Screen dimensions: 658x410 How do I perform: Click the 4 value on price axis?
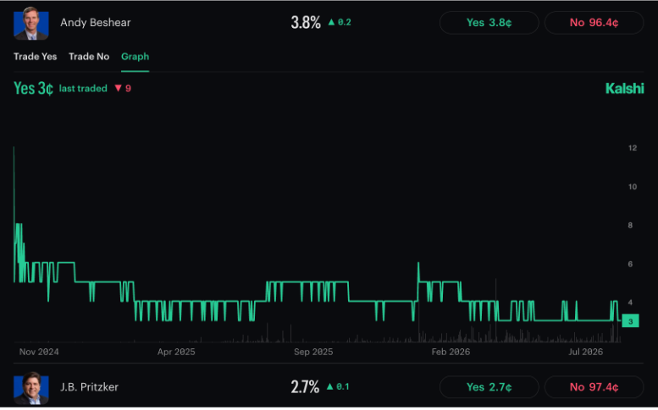pos(630,303)
